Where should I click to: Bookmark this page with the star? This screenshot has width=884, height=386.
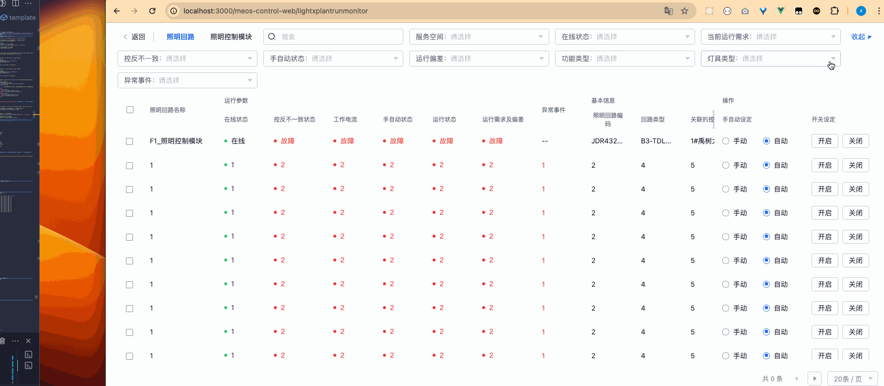685,11
